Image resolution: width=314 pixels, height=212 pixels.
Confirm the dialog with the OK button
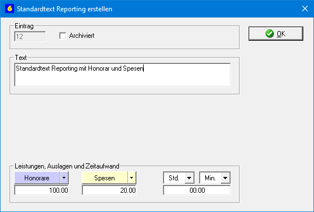[276, 34]
